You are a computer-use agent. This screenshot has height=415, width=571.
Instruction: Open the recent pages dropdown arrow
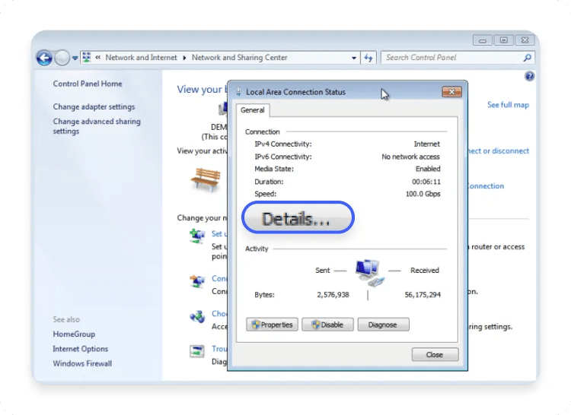[75, 58]
